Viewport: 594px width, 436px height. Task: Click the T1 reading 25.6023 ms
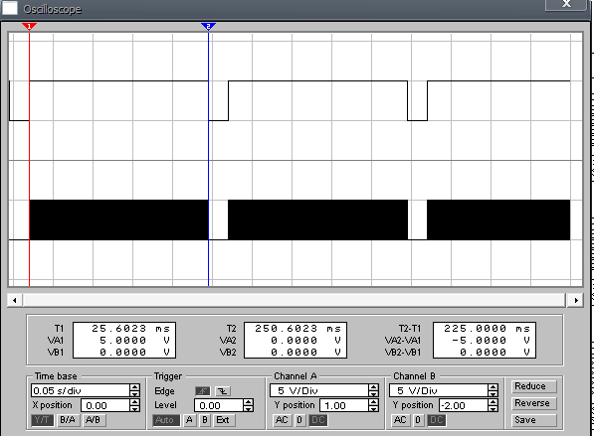point(131,328)
